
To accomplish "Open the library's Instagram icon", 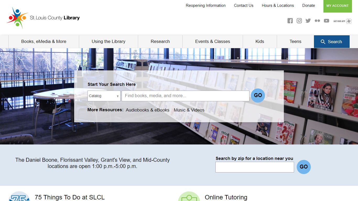I will 299,21.
